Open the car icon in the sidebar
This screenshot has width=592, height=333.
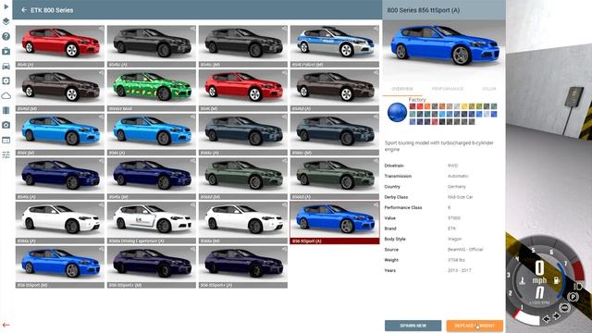point(6,66)
